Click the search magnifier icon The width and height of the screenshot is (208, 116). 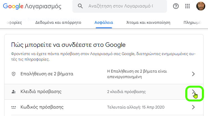click(80, 6)
